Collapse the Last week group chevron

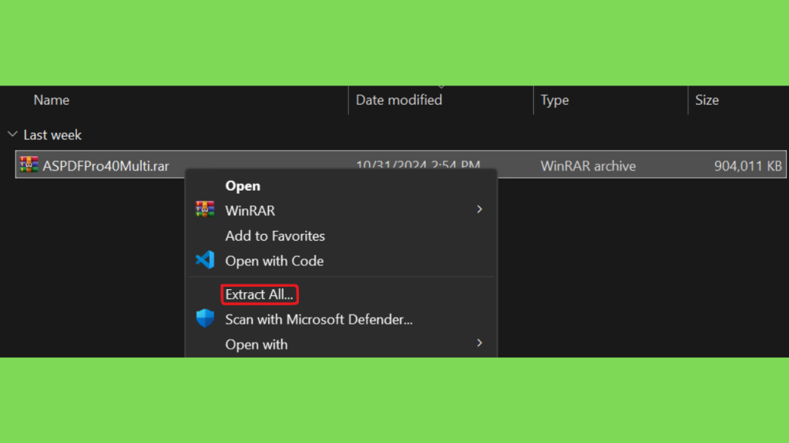click(x=12, y=134)
